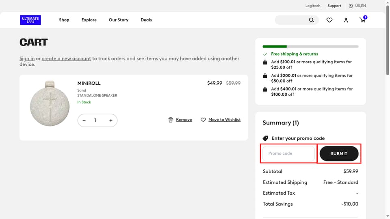Click the $49.99 sale price
Image resolution: width=390 pixels, height=219 pixels.
pyautogui.click(x=214, y=83)
